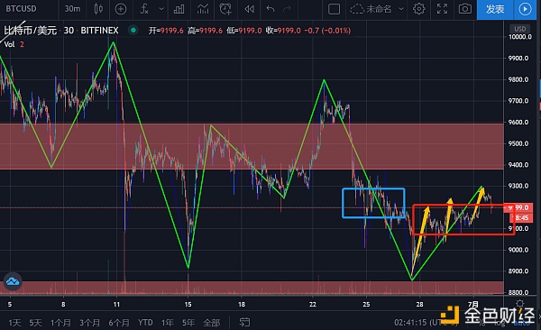This screenshot has width=541, height=330.
Task: Select the YTD time range
Action: coord(145,323)
